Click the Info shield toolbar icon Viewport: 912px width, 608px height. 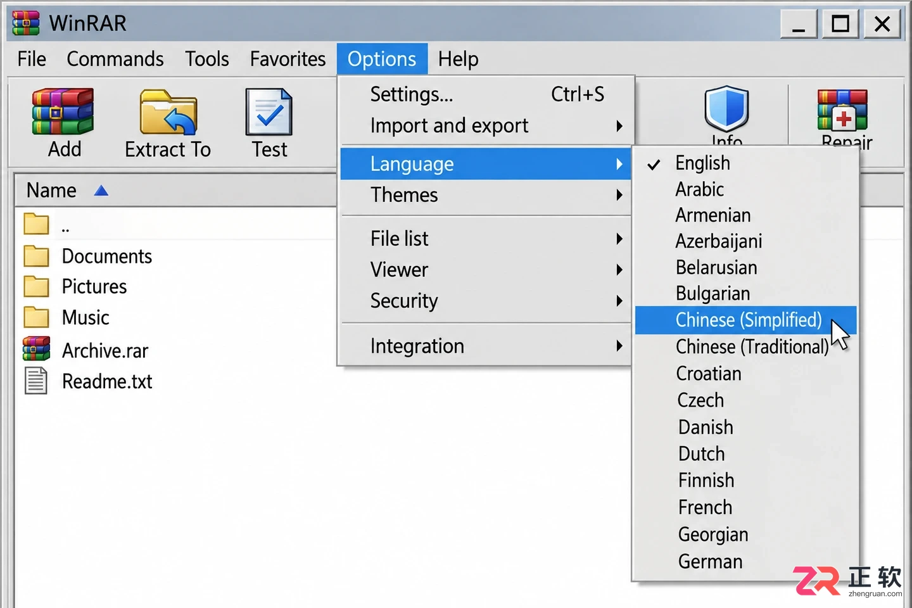[726, 108]
